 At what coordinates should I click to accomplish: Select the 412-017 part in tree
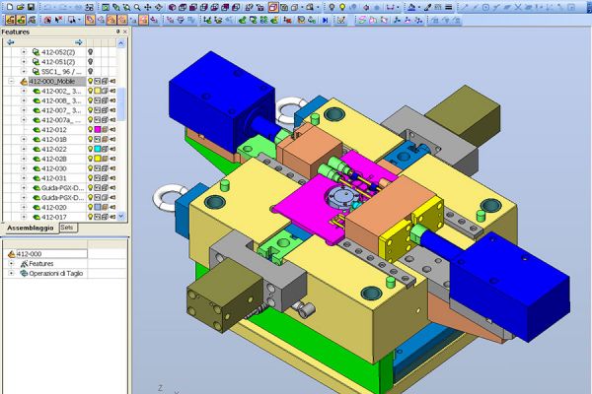(x=53, y=218)
